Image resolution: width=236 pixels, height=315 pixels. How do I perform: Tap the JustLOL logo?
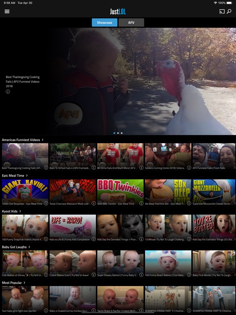tap(118, 11)
